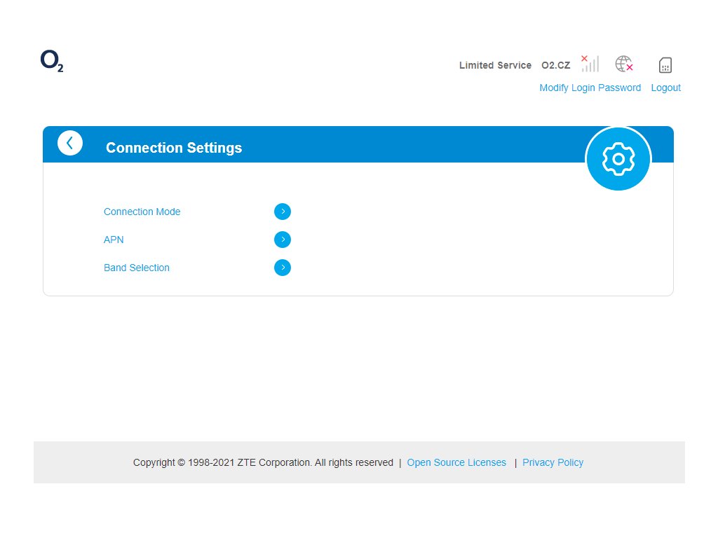
Task: Click the signal strength bars icon
Action: tap(590, 64)
